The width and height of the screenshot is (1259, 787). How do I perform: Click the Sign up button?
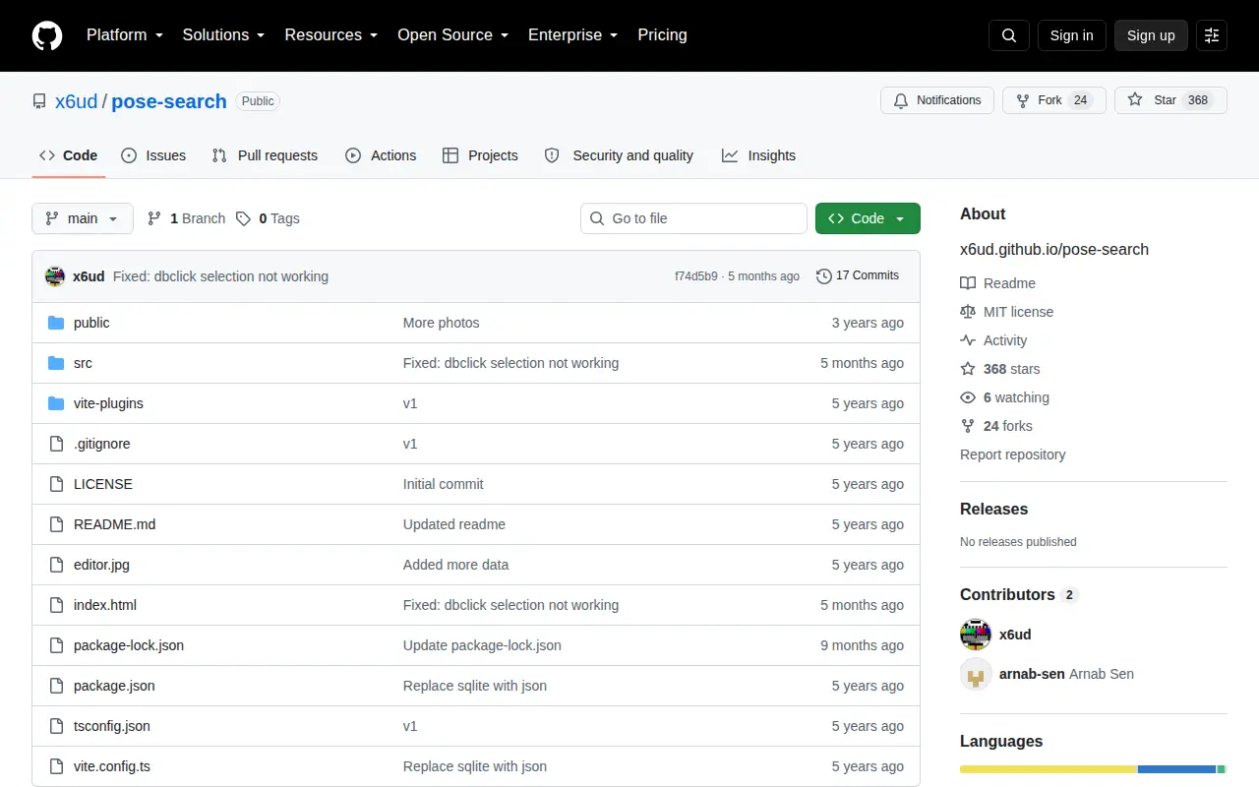point(1151,35)
